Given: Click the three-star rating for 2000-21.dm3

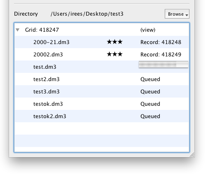Looking at the screenshot, I should (x=115, y=42).
